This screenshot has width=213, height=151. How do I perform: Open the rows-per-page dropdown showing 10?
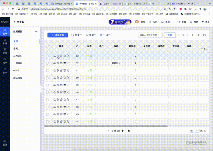click(x=193, y=131)
